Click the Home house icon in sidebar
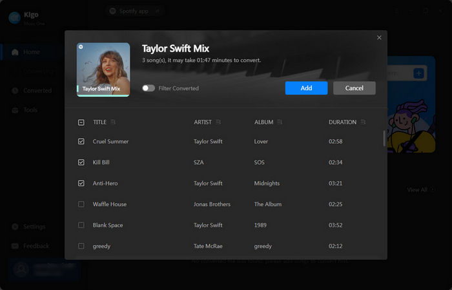This screenshot has width=452, height=290. [x=15, y=52]
